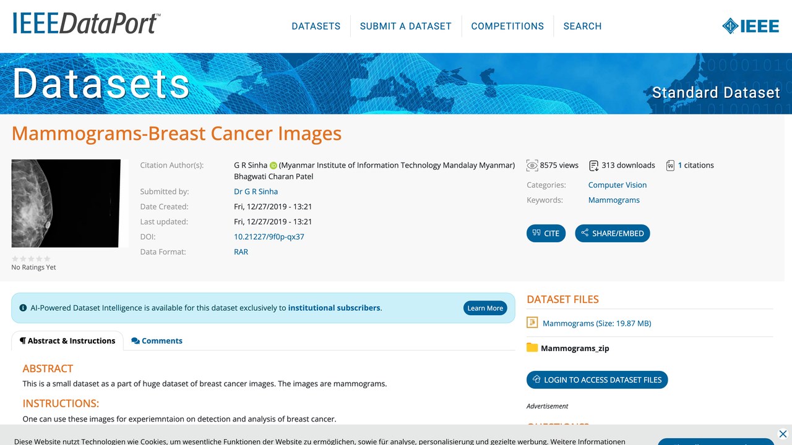
Task: Click the institutional subscribers link
Action: pos(334,308)
